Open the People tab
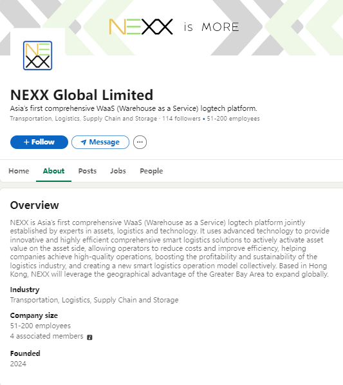 click(x=151, y=171)
